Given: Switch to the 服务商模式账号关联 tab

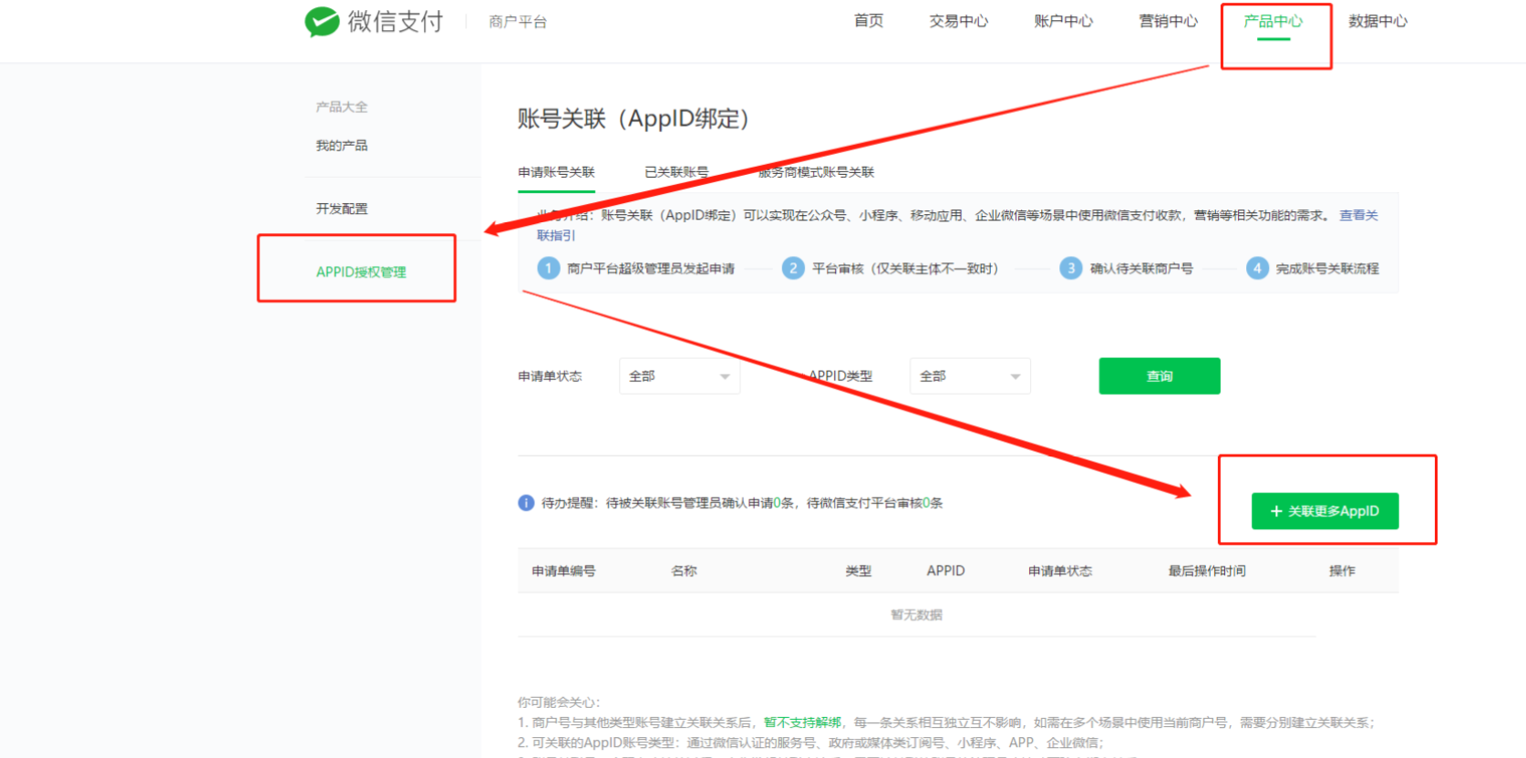Looking at the screenshot, I should 816,172.
